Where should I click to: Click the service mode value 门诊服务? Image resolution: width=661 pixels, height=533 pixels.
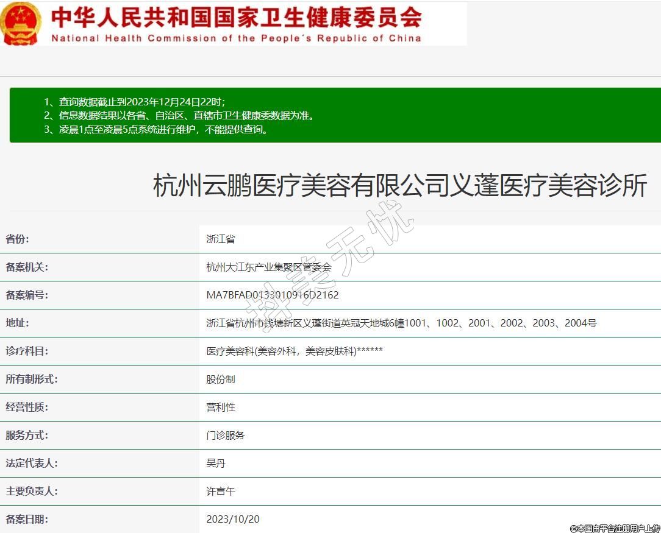(x=226, y=436)
